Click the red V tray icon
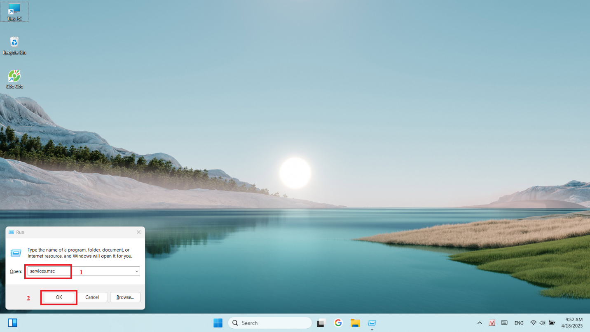 pyautogui.click(x=492, y=323)
